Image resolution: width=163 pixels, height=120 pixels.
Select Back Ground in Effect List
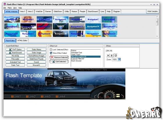point(76,61)
